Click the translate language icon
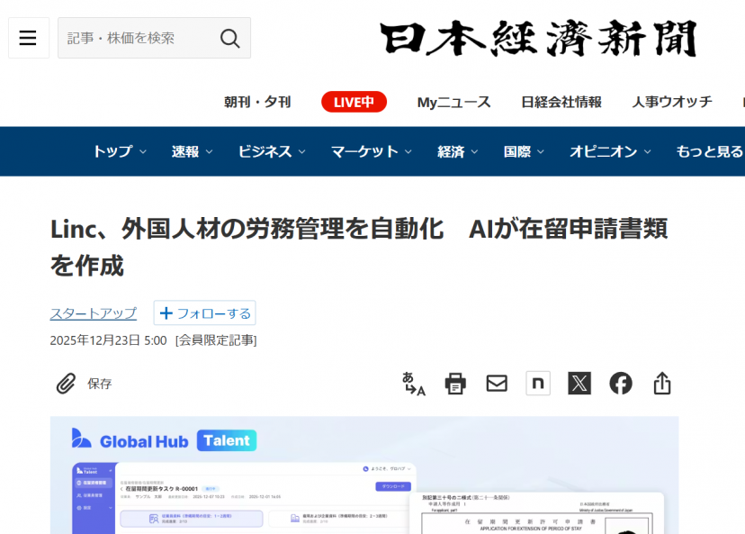The height and width of the screenshot is (534, 745). click(413, 384)
